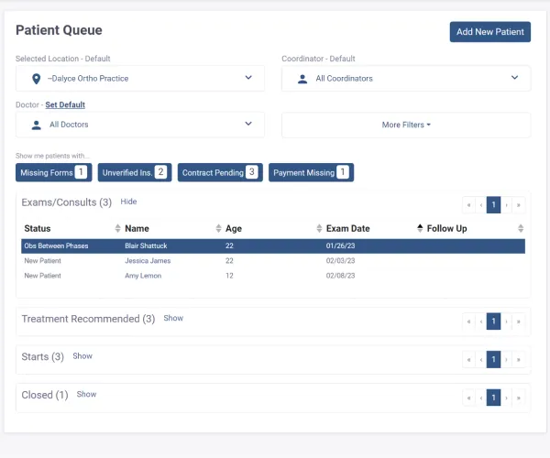Sort table by Exam Date column arrow
This screenshot has width=550, height=458.
(420, 228)
